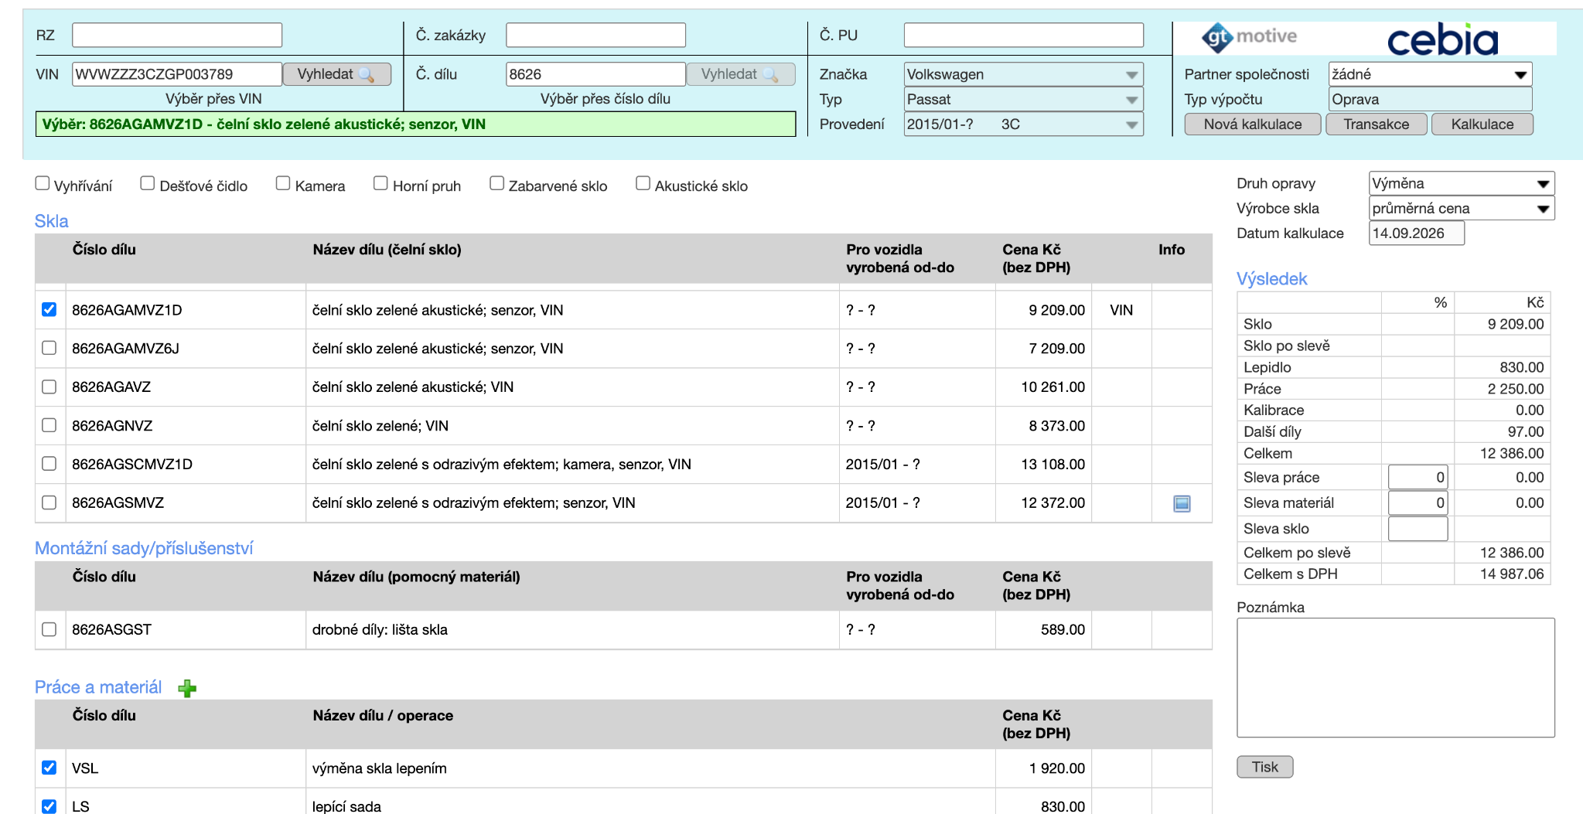Select the 8626AGAVZ row checkbox

(49, 387)
